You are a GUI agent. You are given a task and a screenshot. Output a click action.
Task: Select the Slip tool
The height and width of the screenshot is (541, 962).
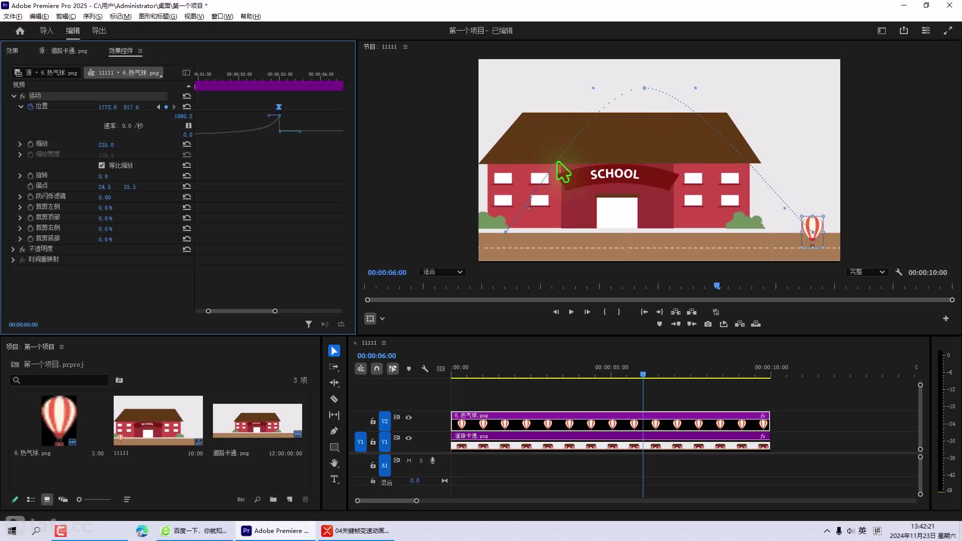[x=334, y=415]
